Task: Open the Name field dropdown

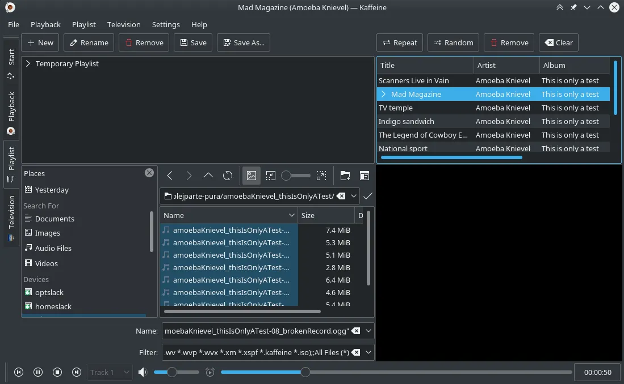Action: 369,331
